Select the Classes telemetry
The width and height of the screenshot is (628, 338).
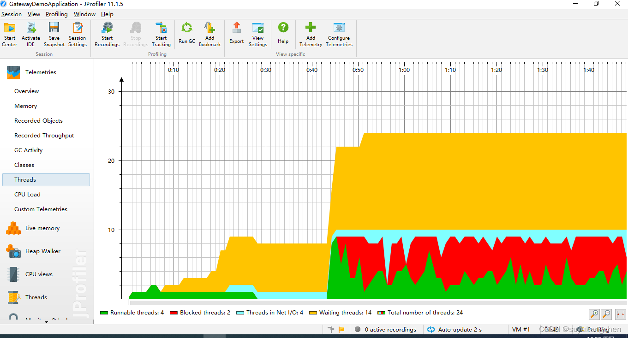[x=46, y=165]
